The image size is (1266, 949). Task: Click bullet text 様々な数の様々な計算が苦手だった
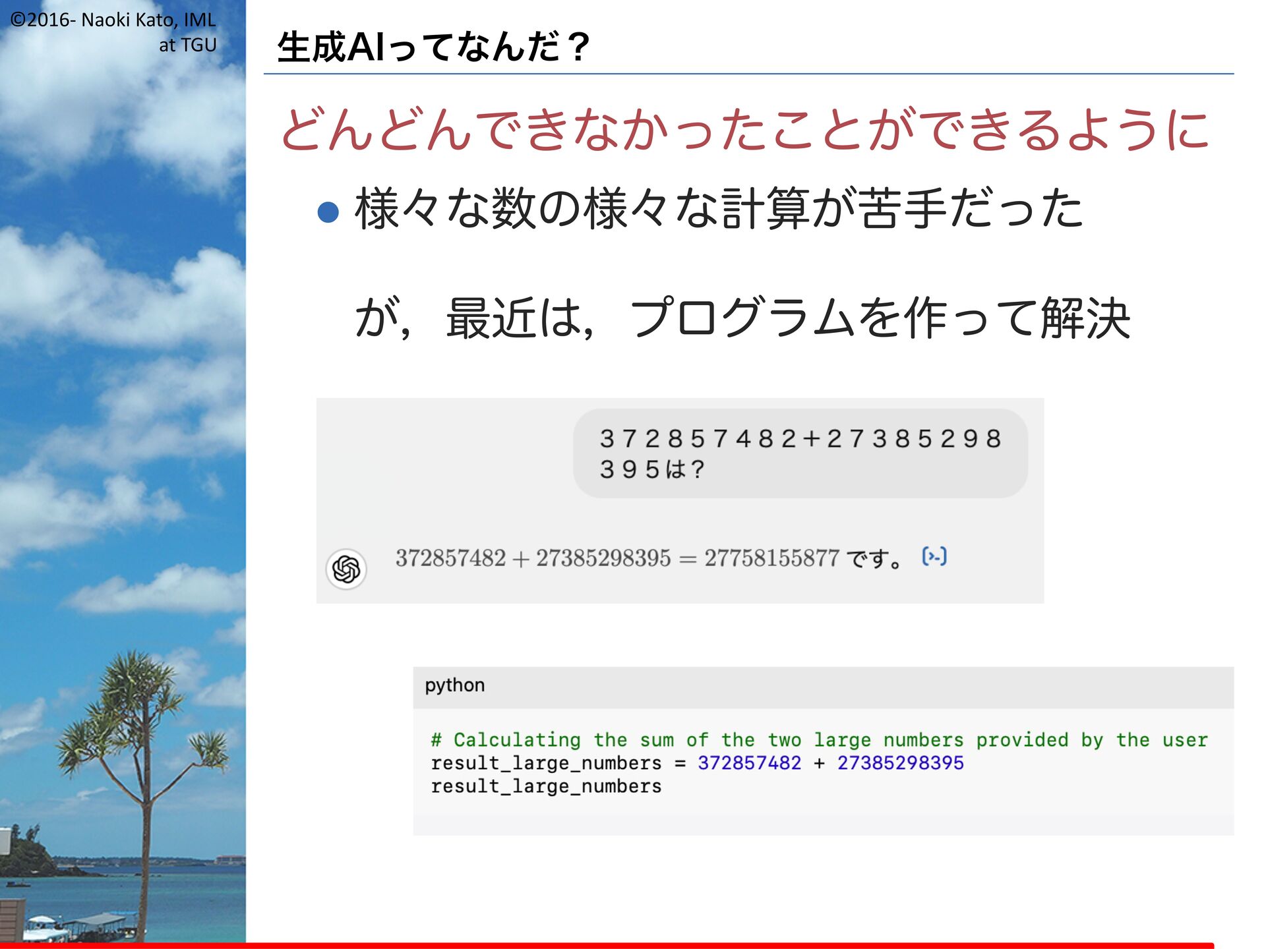tap(719, 209)
